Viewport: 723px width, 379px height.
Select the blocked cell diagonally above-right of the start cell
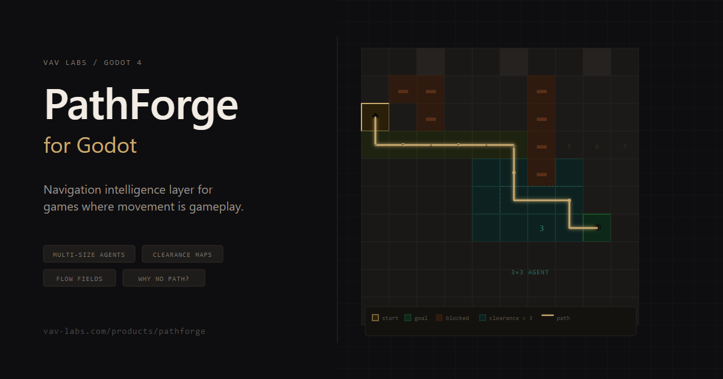(x=402, y=90)
